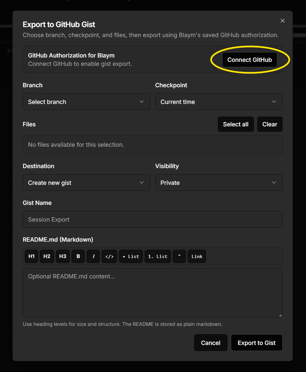
Task: Focus the Gist Name input field
Action: 152,219
